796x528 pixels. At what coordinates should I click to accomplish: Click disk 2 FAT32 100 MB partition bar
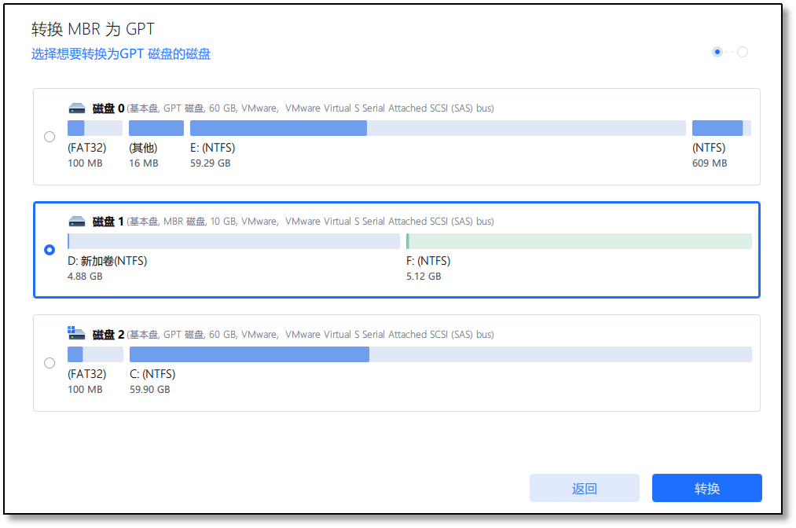tap(94, 354)
